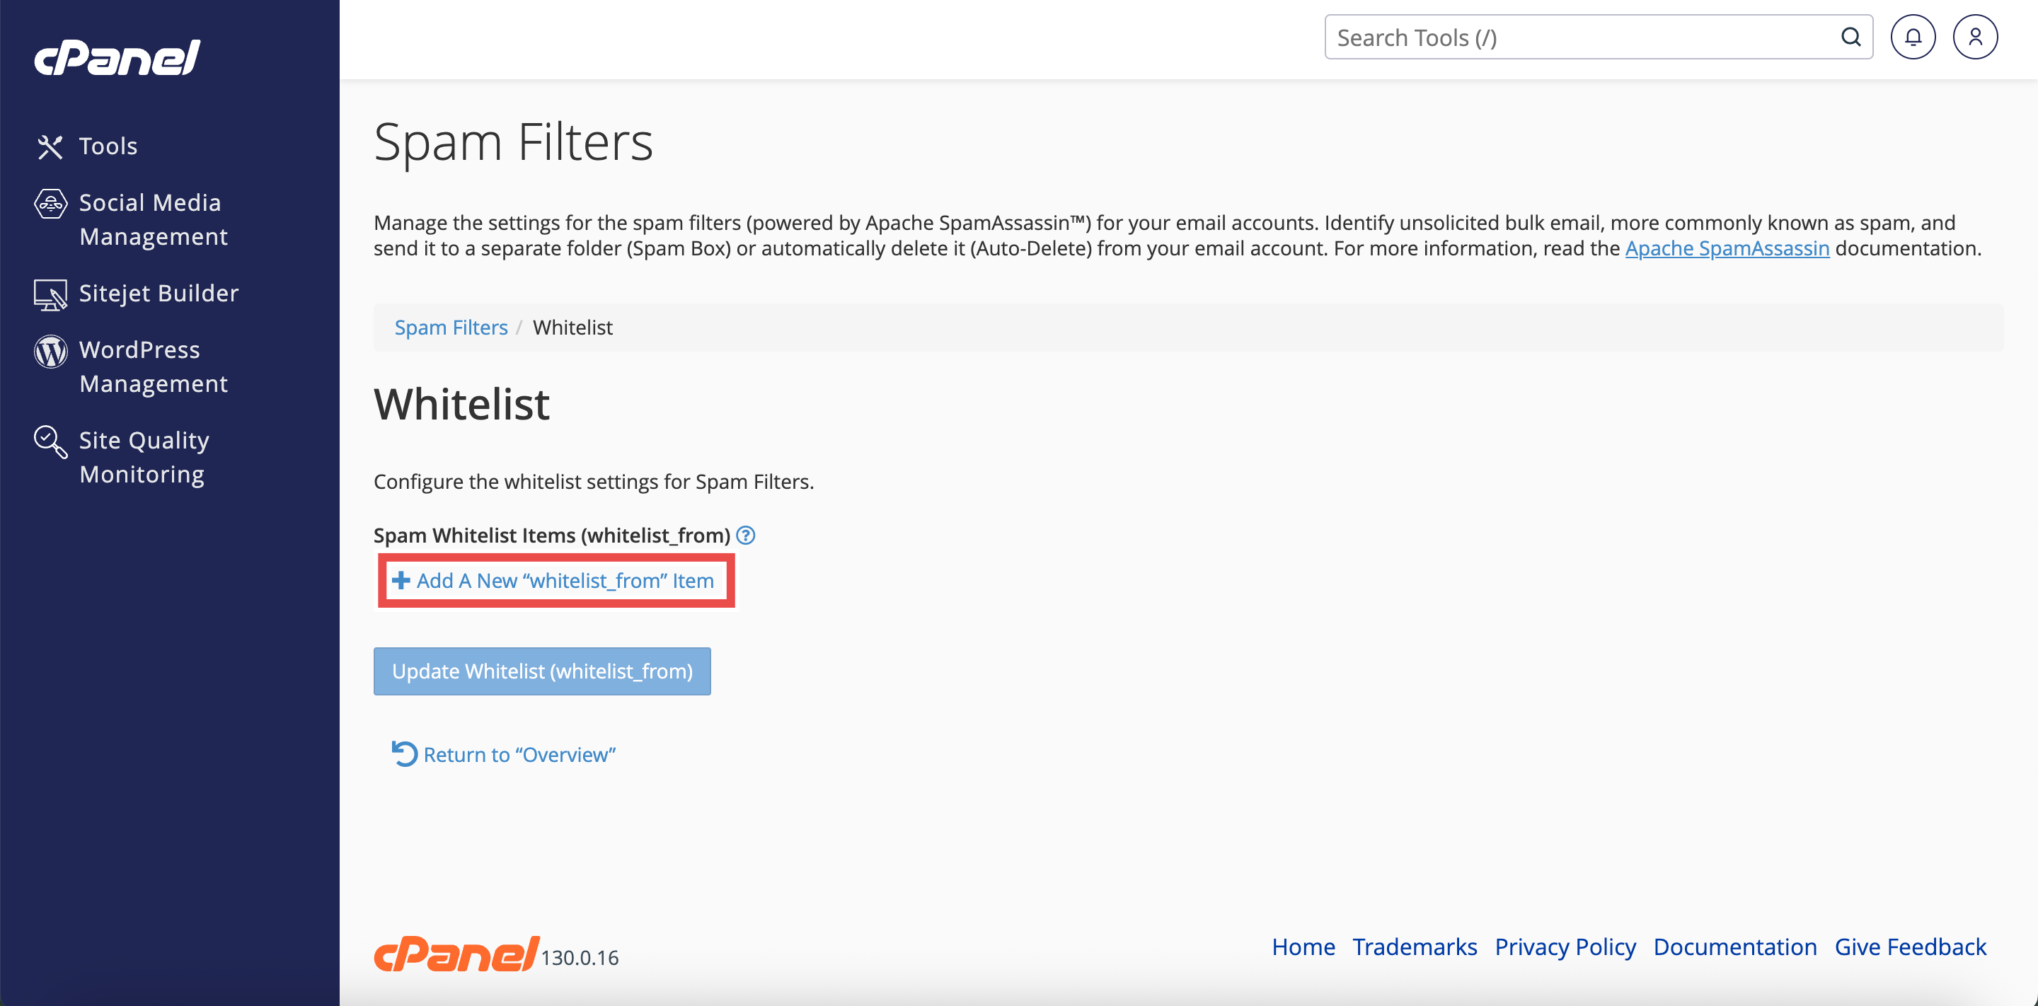Click the Social Media Management icon

click(50, 204)
